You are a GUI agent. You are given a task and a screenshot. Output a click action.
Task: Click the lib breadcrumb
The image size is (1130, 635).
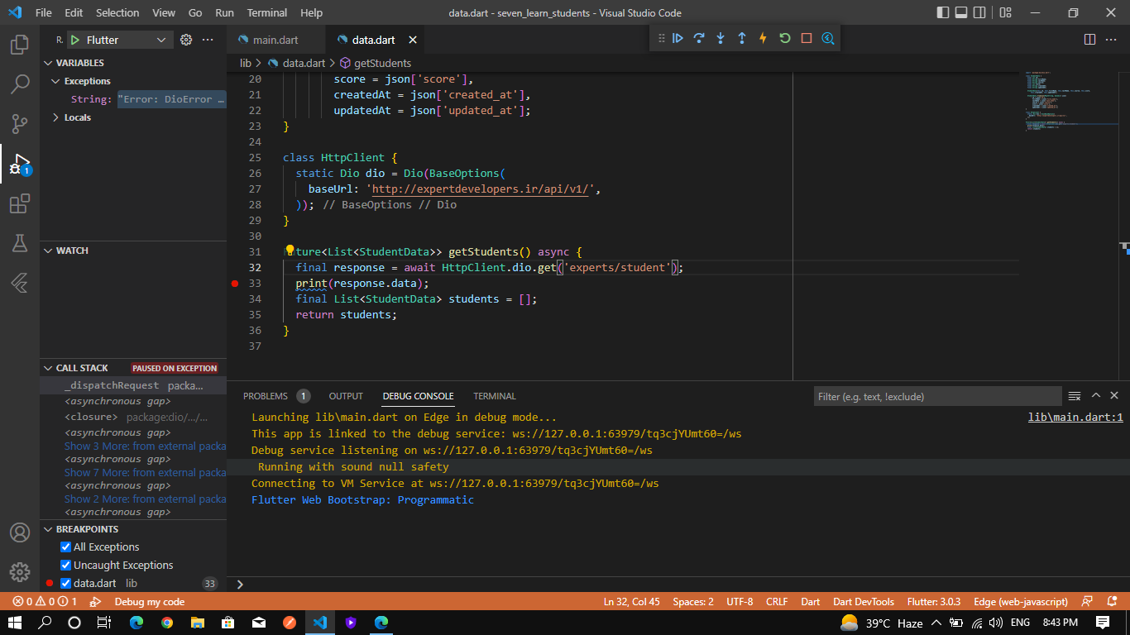[246, 63]
